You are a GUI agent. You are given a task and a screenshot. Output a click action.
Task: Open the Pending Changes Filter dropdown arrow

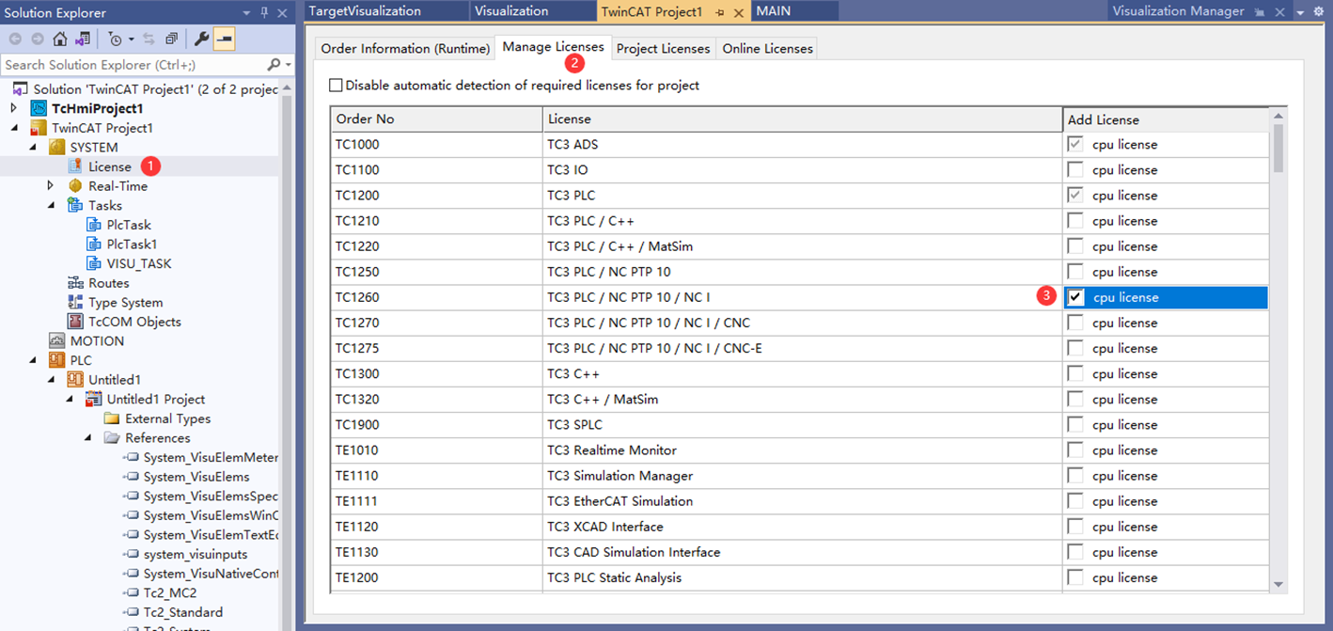pos(131,39)
